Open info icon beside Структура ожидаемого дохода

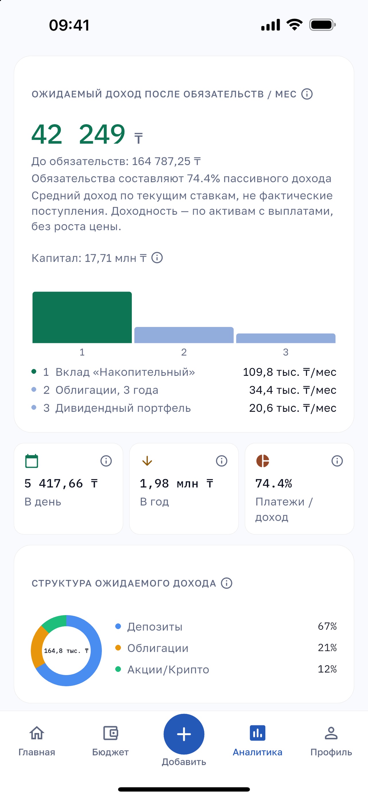point(226,583)
